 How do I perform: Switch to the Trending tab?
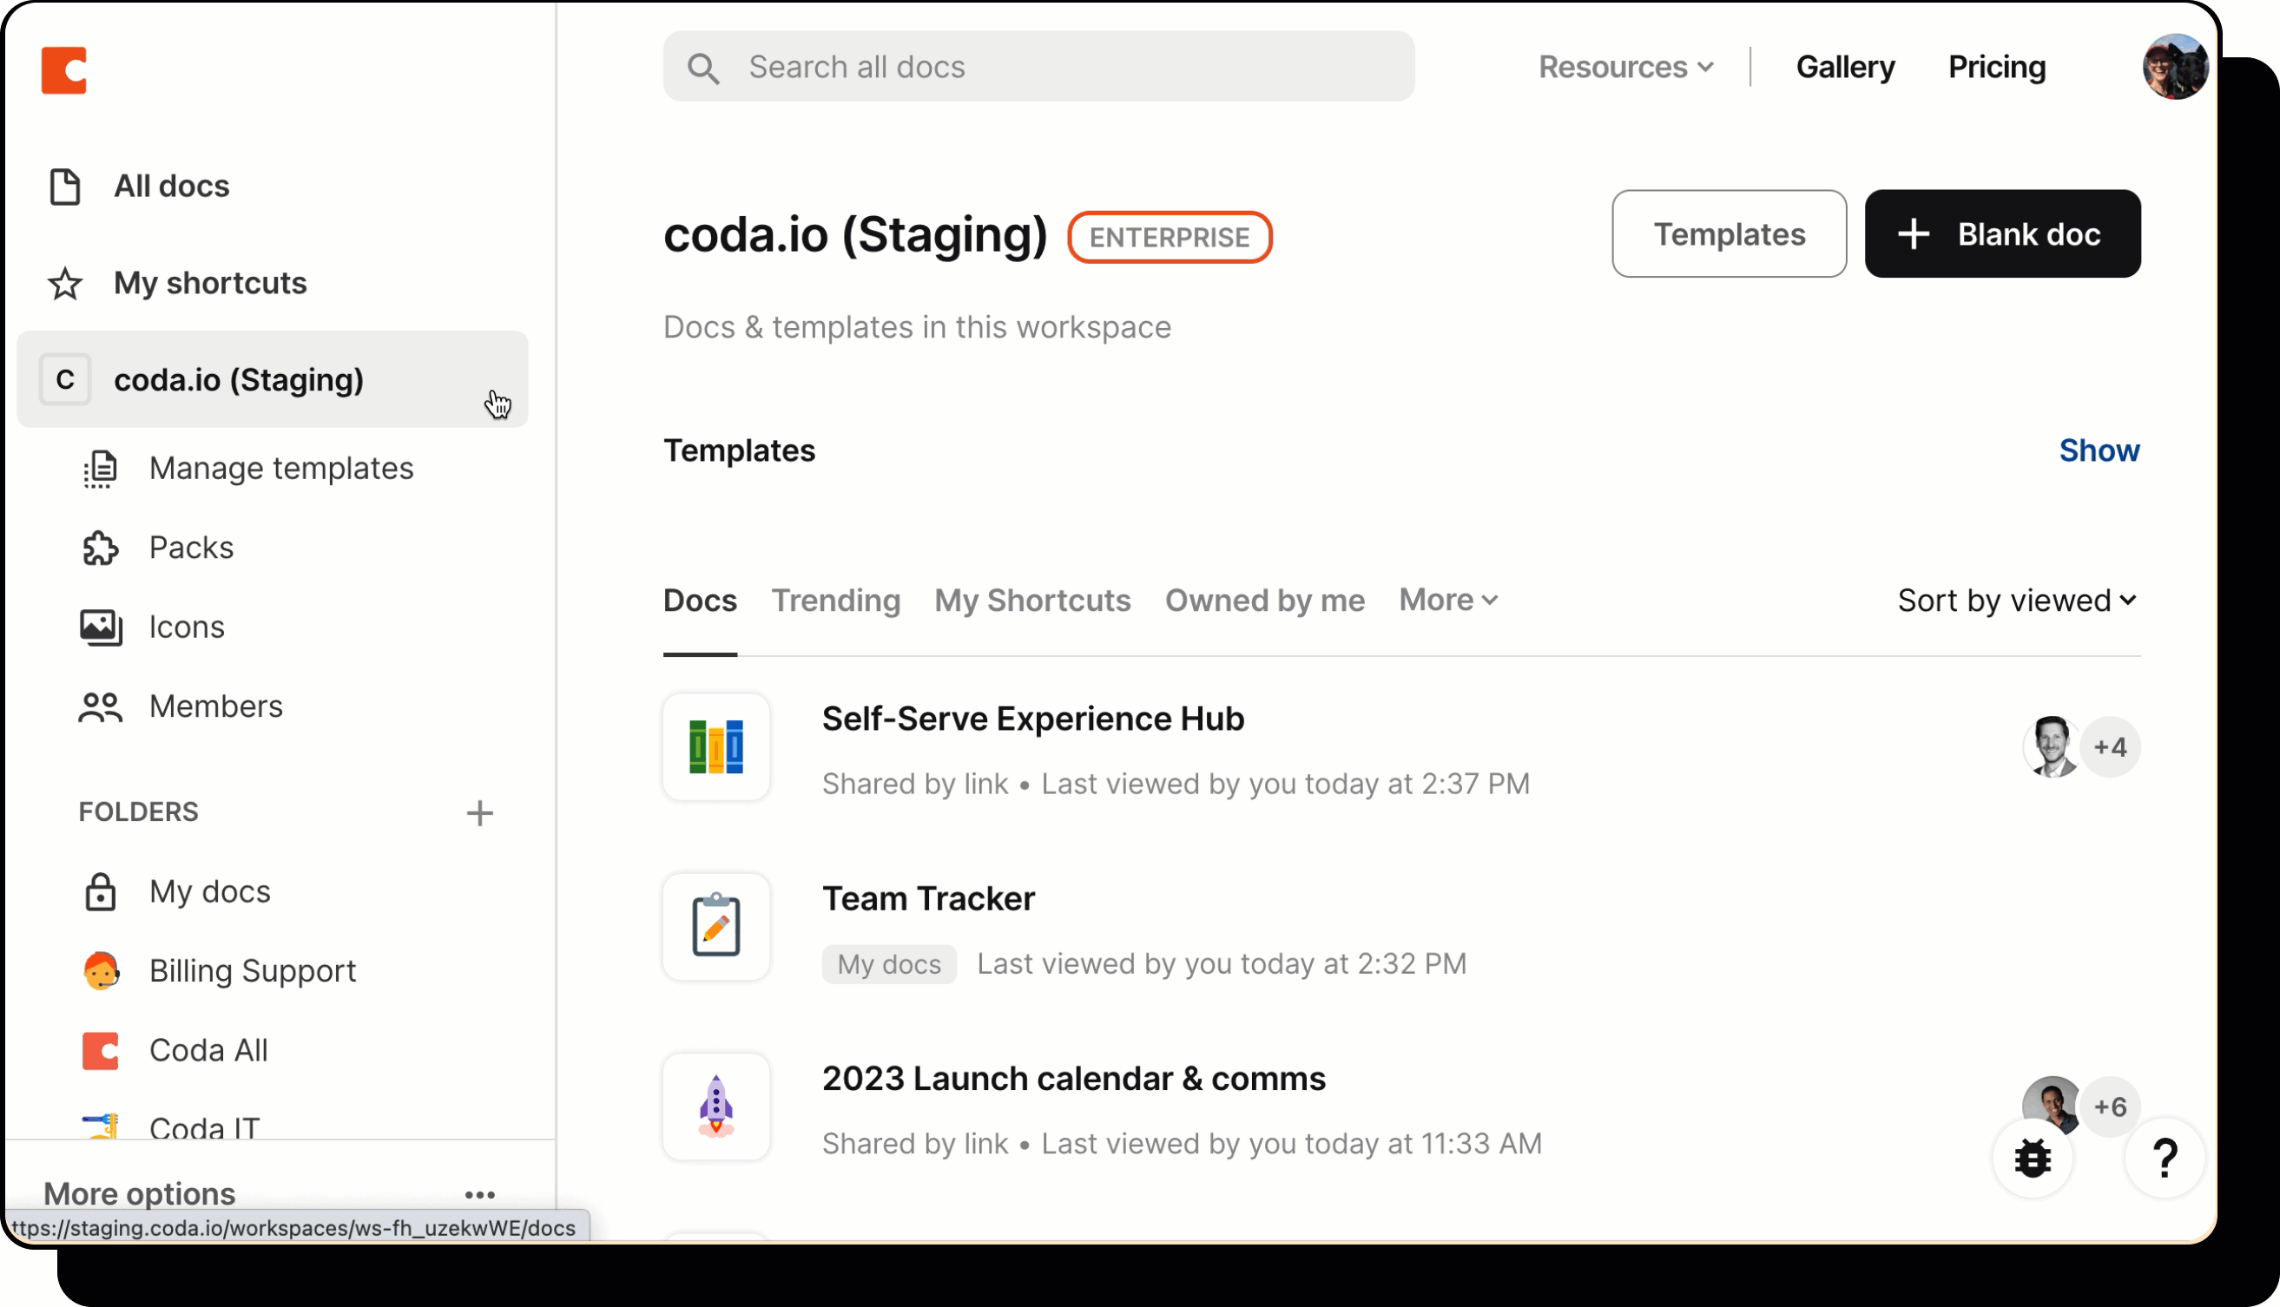[x=835, y=600]
